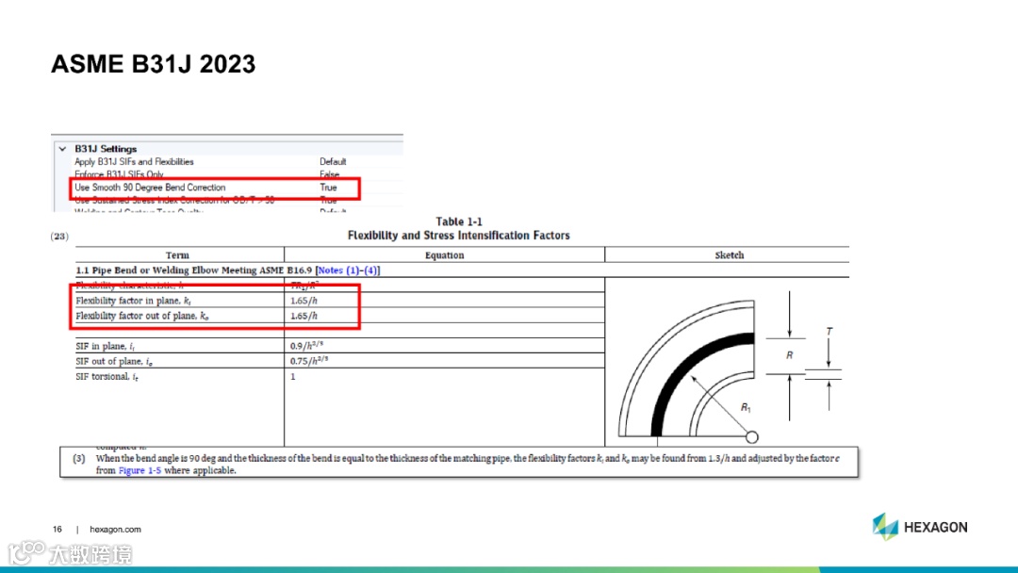Click the 0.9/h equation for SIF in plane
Image resolution: width=1018 pixels, height=573 pixels.
(x=306, y=345)
